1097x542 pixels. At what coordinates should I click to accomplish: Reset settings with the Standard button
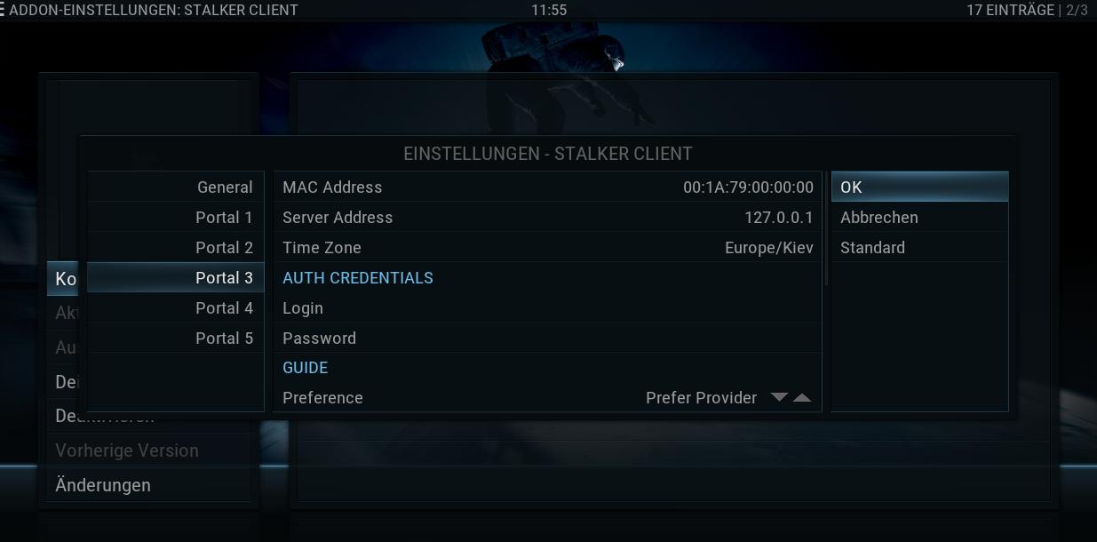(919, 248)
